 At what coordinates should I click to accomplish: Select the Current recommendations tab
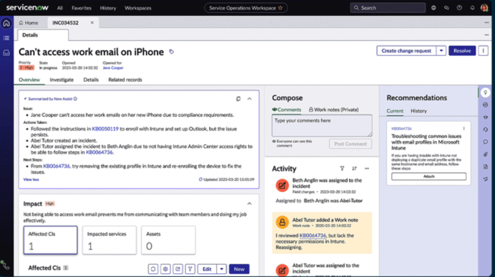tap(395, 111)
